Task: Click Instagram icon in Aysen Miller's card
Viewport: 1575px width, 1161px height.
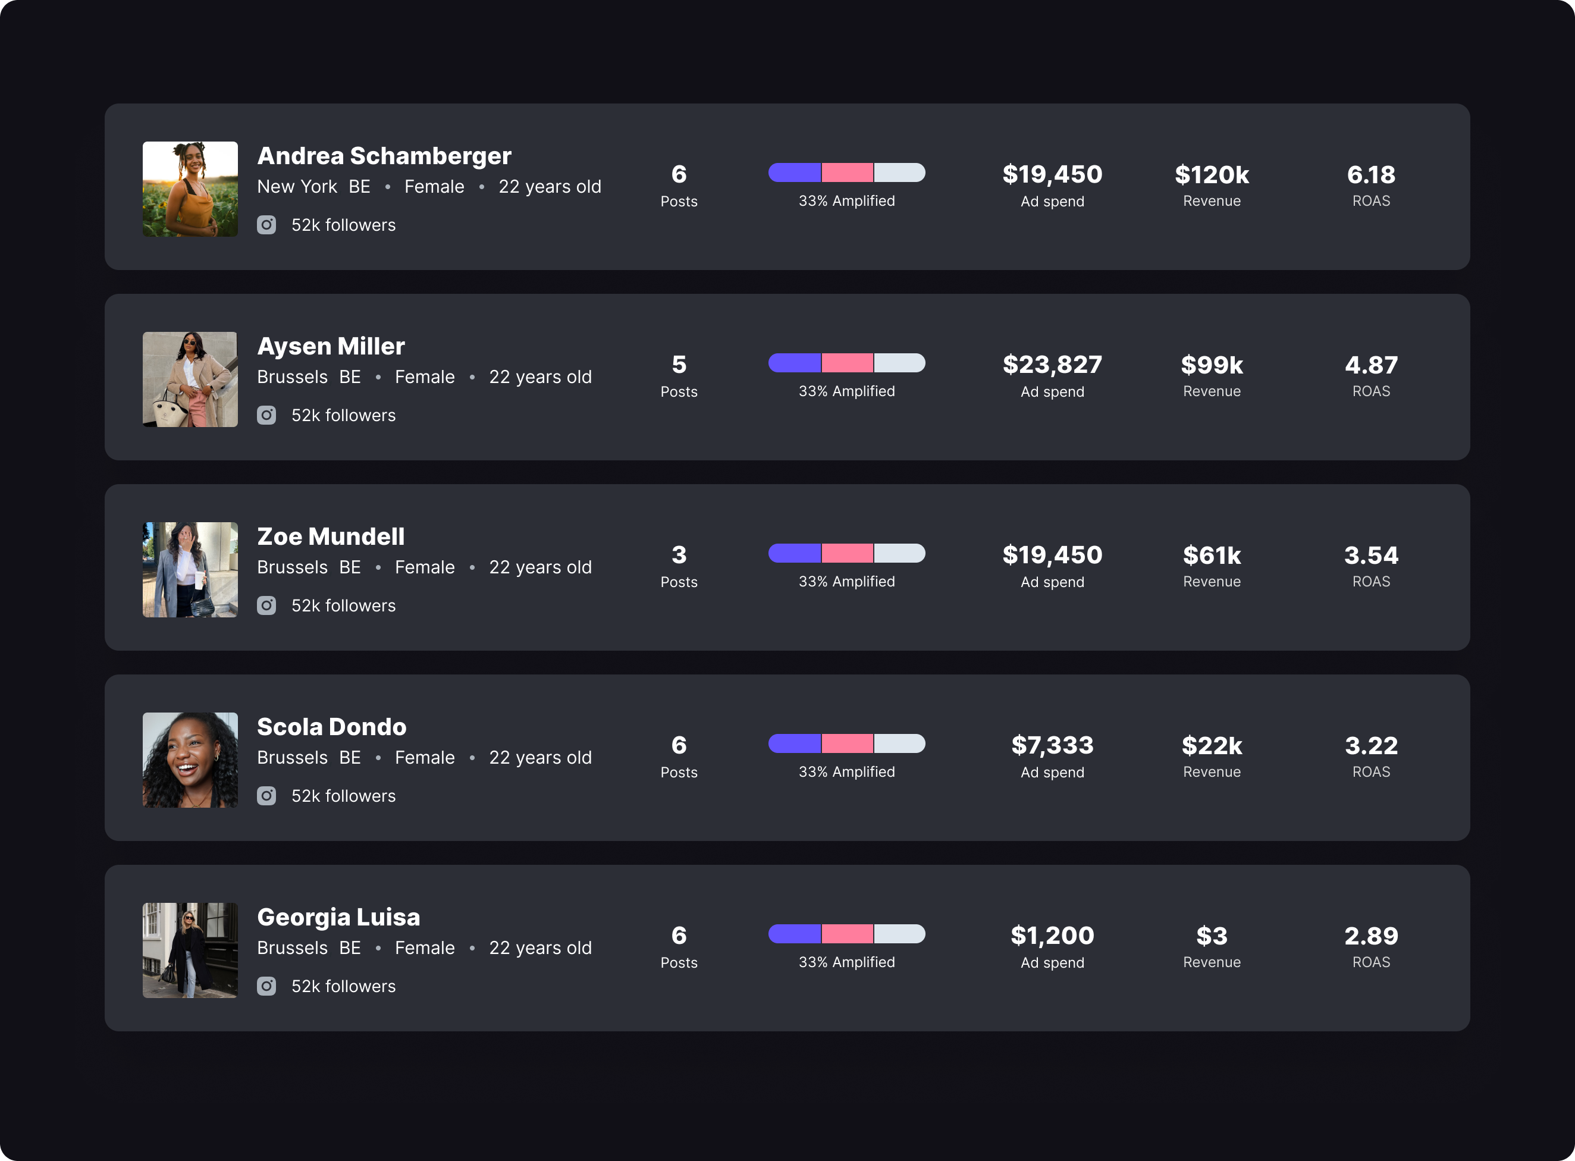Action: pyautogui.click(x=266, y=415)
